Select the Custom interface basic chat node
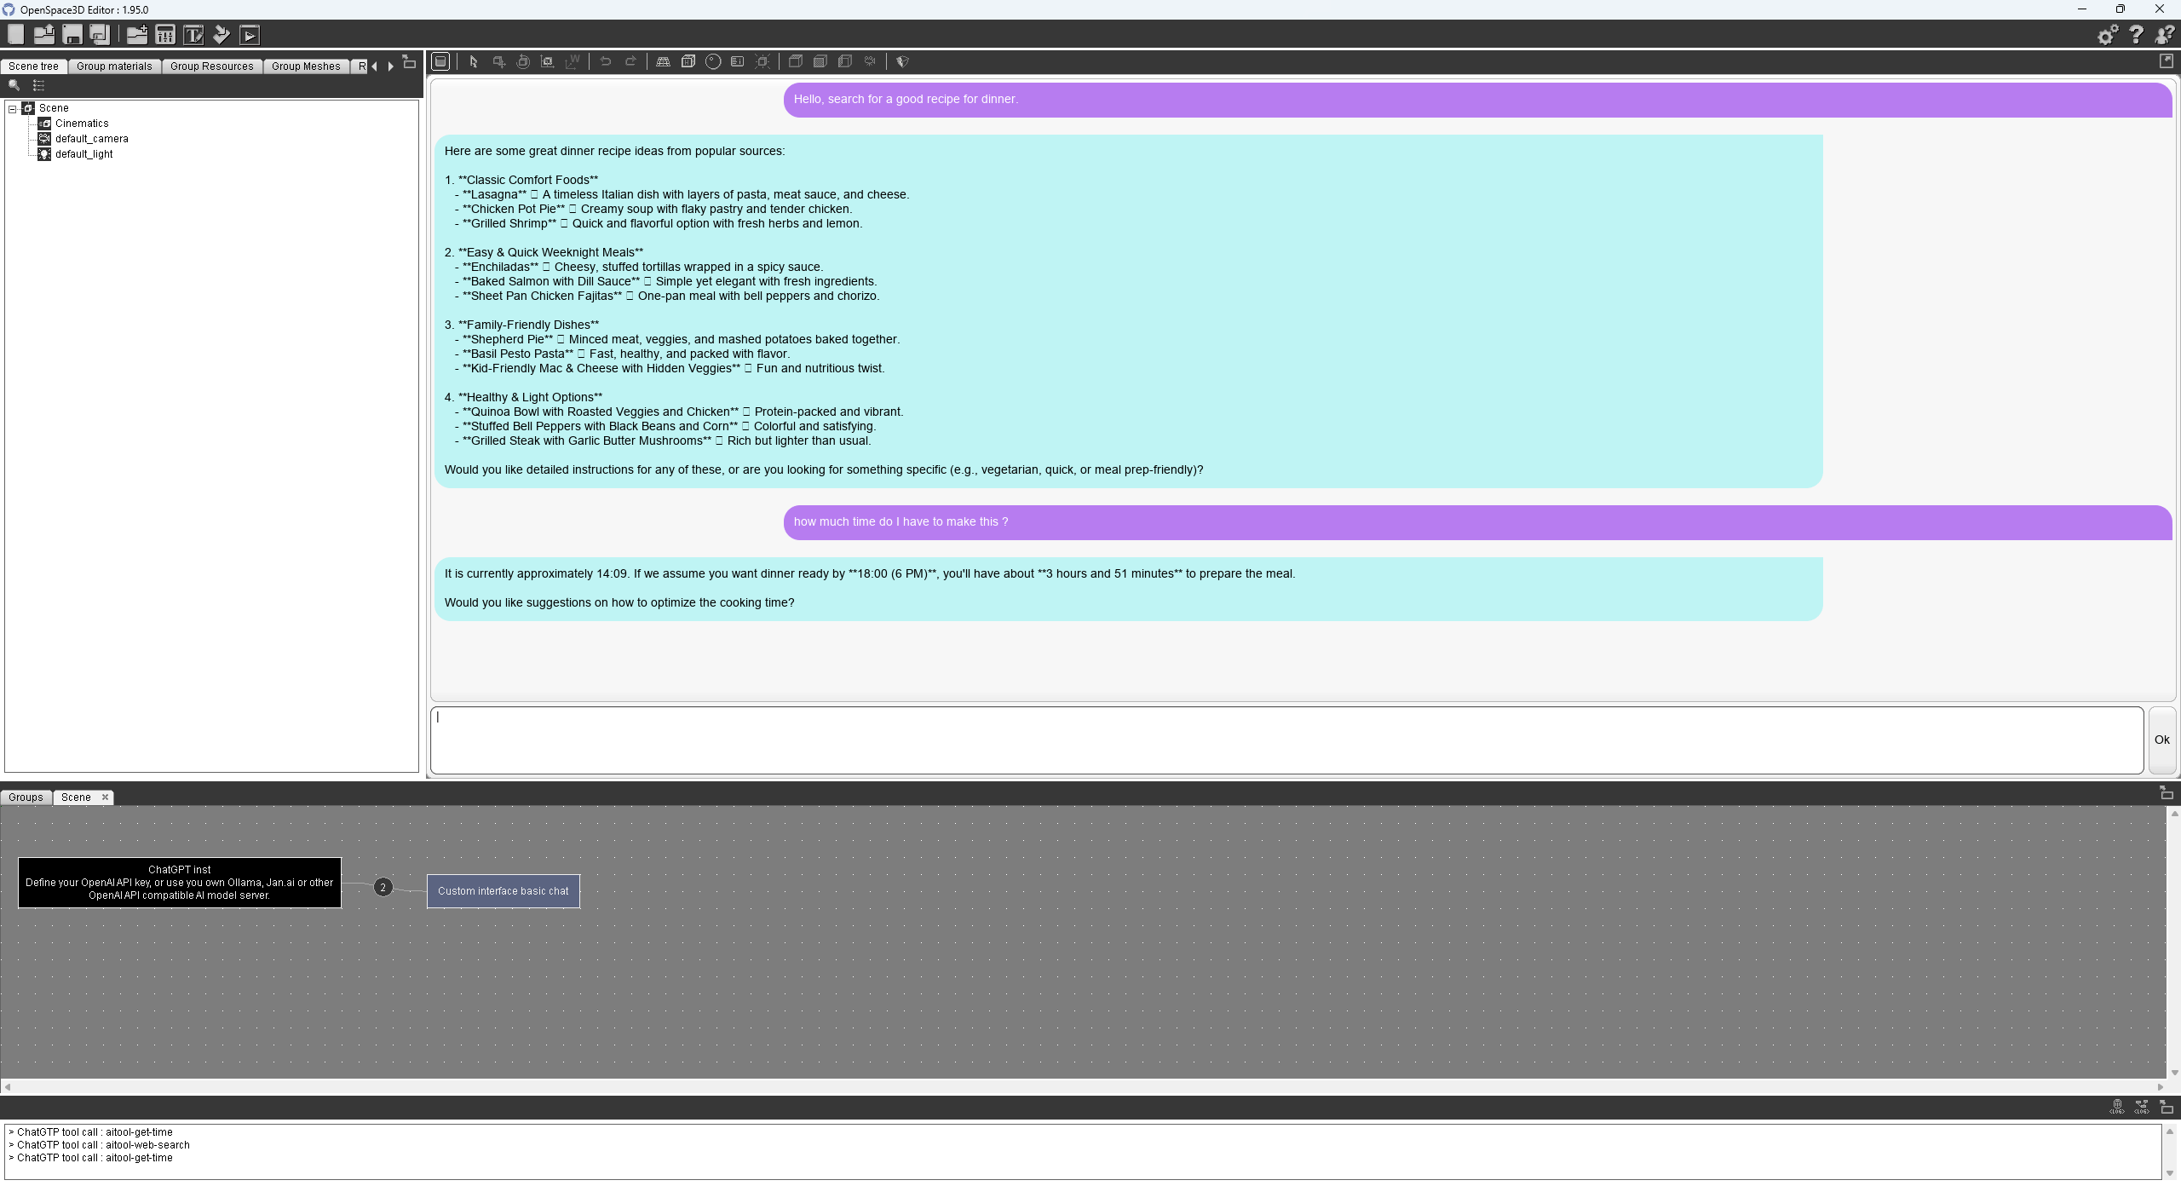 pyautogui.click(x=503, y=891)
